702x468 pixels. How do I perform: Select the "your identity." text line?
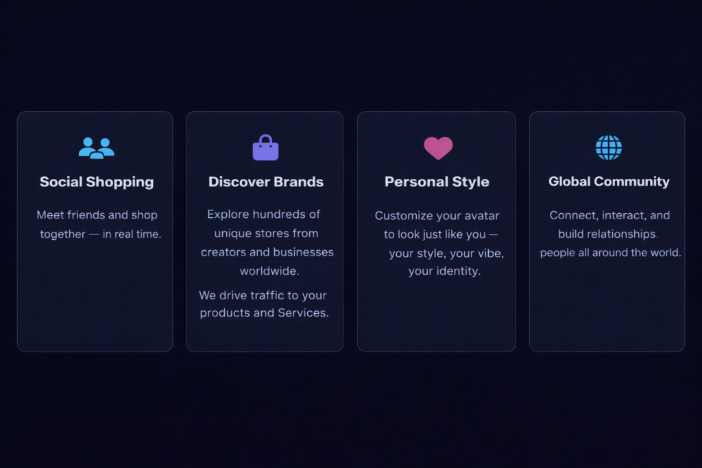click(x=444, y=271)
